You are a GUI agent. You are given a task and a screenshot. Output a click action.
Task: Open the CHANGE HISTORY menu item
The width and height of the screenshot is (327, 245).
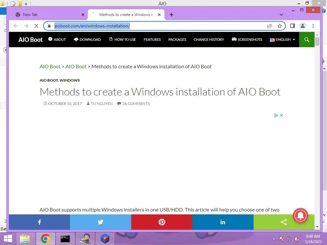pyautogui.click(x=209, y=39)
